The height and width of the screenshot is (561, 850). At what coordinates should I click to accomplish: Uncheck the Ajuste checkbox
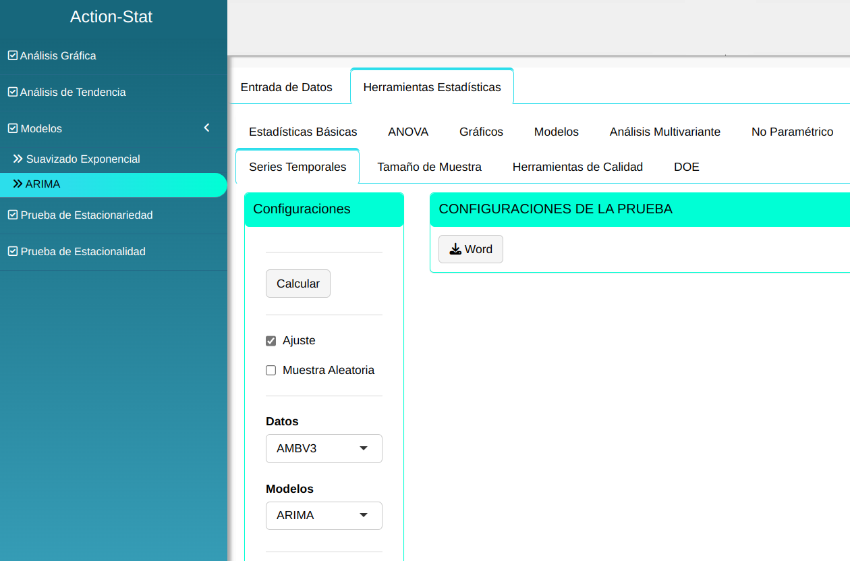[271, 341]
